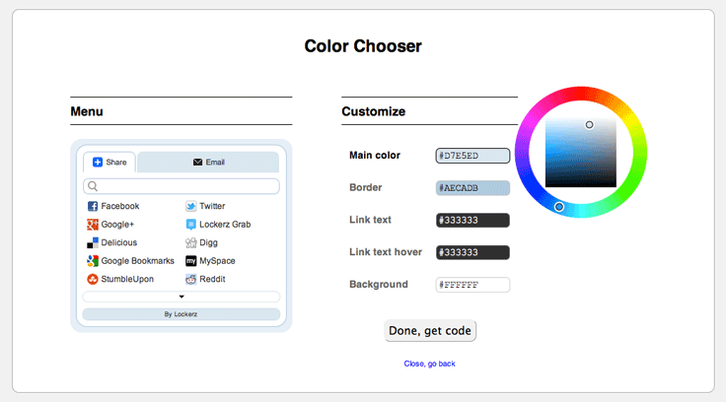
Task: Click inside the share menu search box
Action: click(x=181, y=186)
